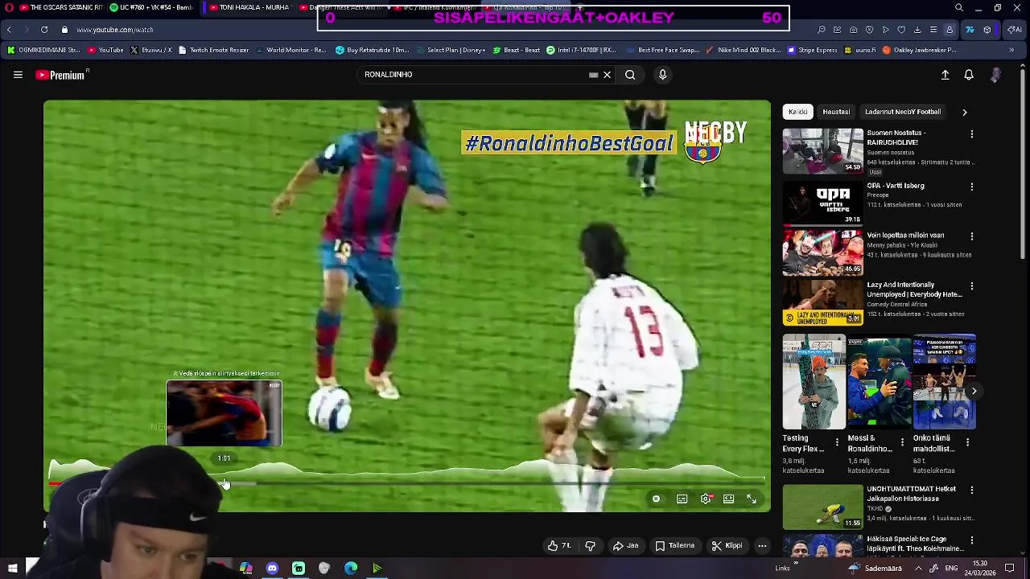Open the upload video menu
1030x579 pixels.
[946, 75]
